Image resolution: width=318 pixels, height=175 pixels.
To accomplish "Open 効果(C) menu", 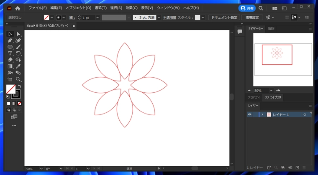I will coord(131,8).
